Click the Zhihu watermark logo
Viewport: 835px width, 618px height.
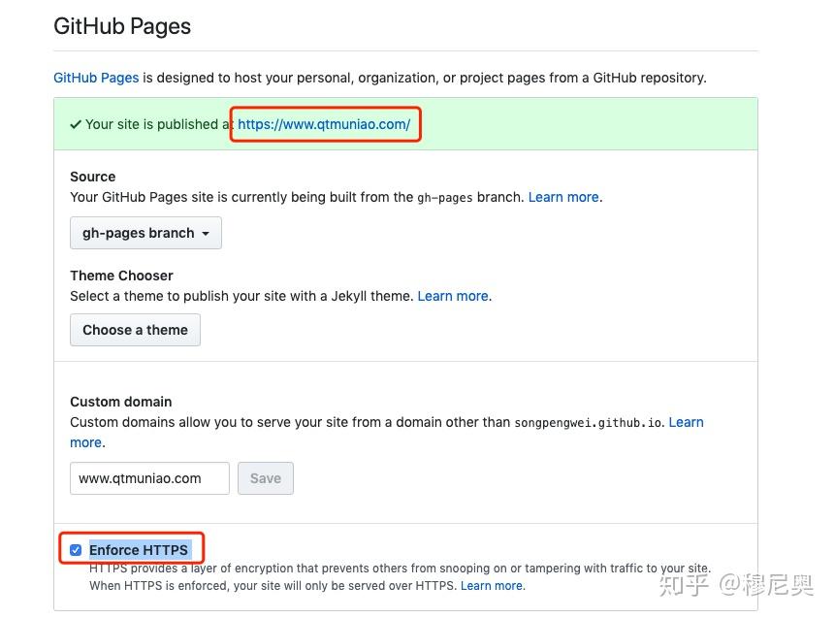pos(687,586)
